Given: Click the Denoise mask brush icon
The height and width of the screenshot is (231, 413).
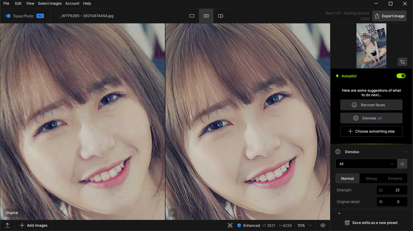Looking at the screenshot, I should tap(402, 164).
